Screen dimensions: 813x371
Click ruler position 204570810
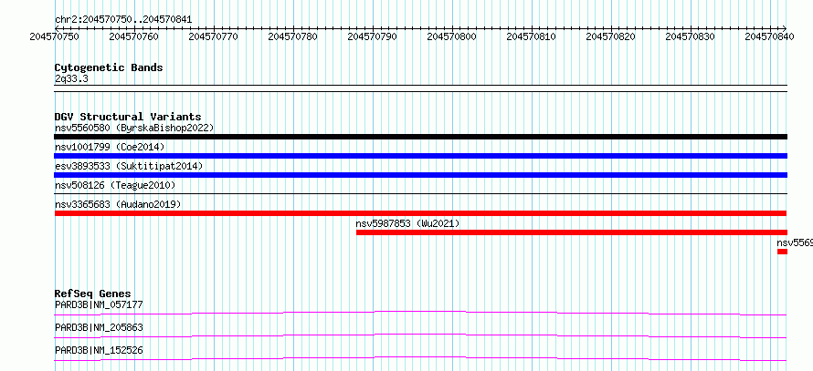(531, 36)
